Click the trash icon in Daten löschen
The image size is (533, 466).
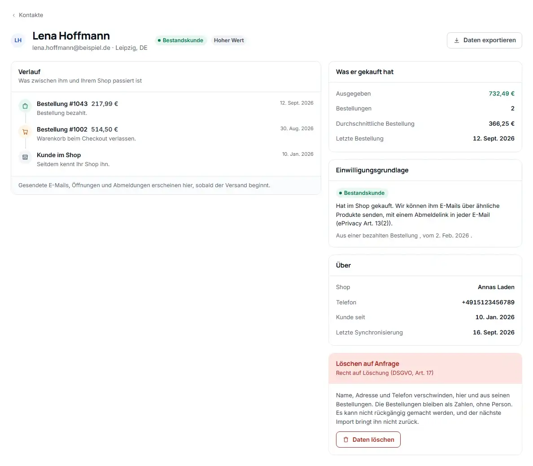click(x=346, y=440)
